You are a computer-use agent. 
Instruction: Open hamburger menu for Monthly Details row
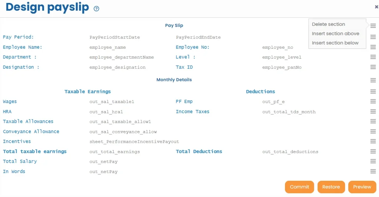pos(373,80)
